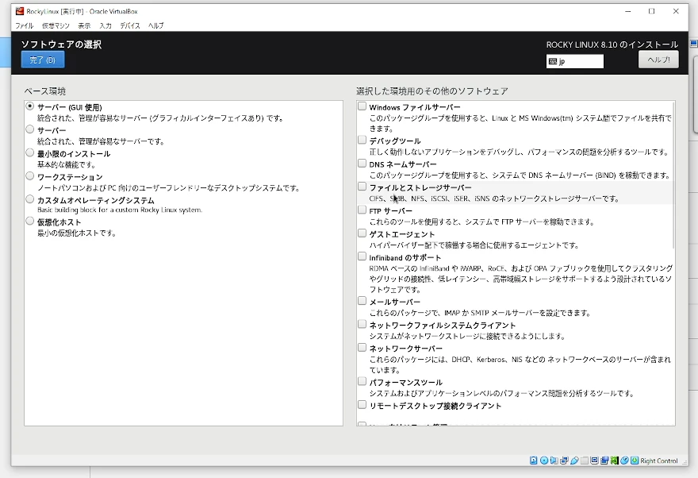Click the audio status icon
The image size is (698, 478).
coord(554,461)
